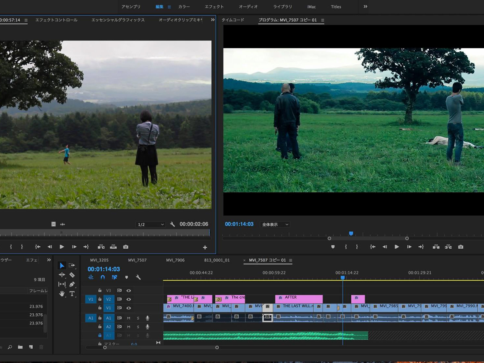Export frame from Source monitor camera icon
The image size is (484, 363).
tap(125, 247)
